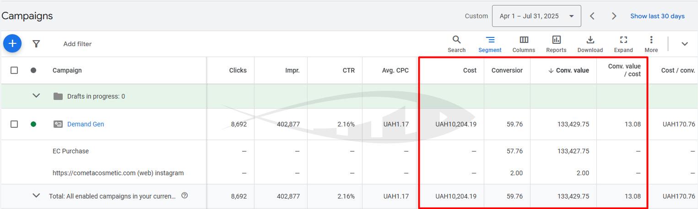Open the Columns settings
Viewport: 698px width, 209px height.
524,44
